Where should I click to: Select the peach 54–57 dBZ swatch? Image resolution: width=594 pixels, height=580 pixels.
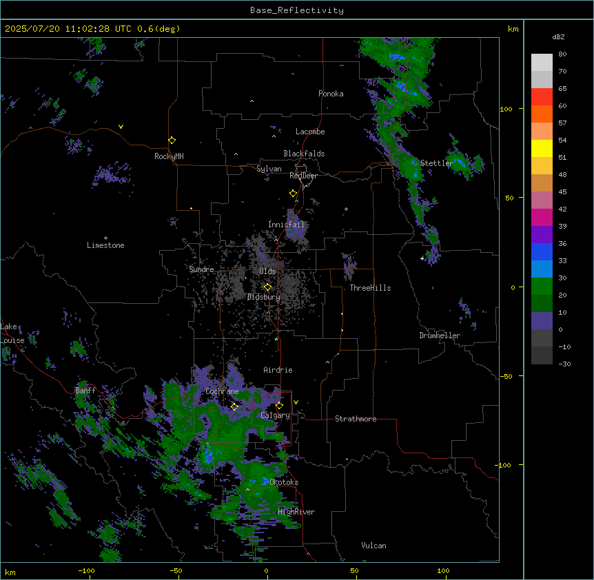(542, 131)
